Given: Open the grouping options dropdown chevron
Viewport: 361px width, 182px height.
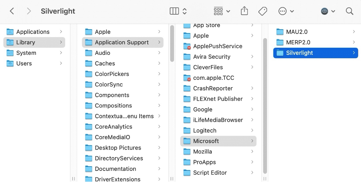Looking at the screenshot, I should click(228, 11).
